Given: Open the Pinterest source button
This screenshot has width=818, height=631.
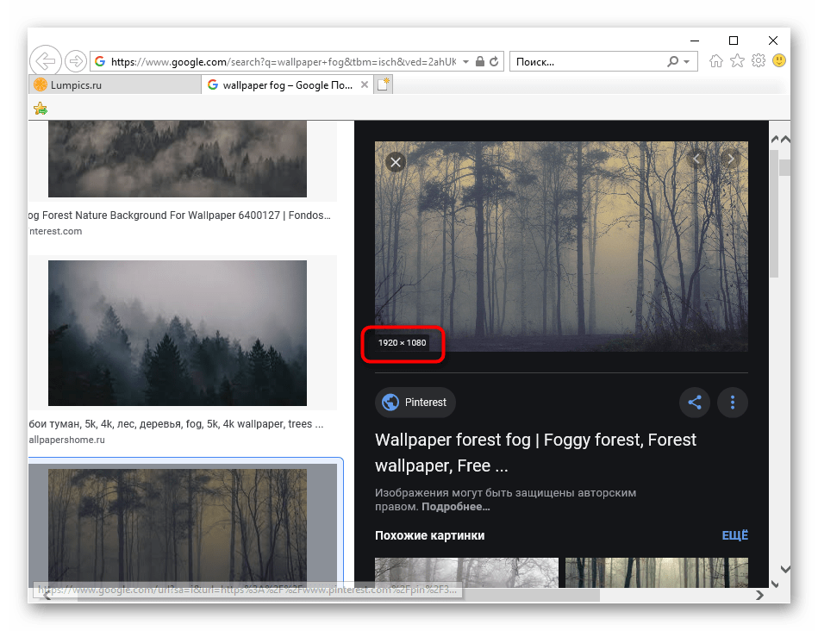Looking at the screenshot, I should (x=415, y=403).
